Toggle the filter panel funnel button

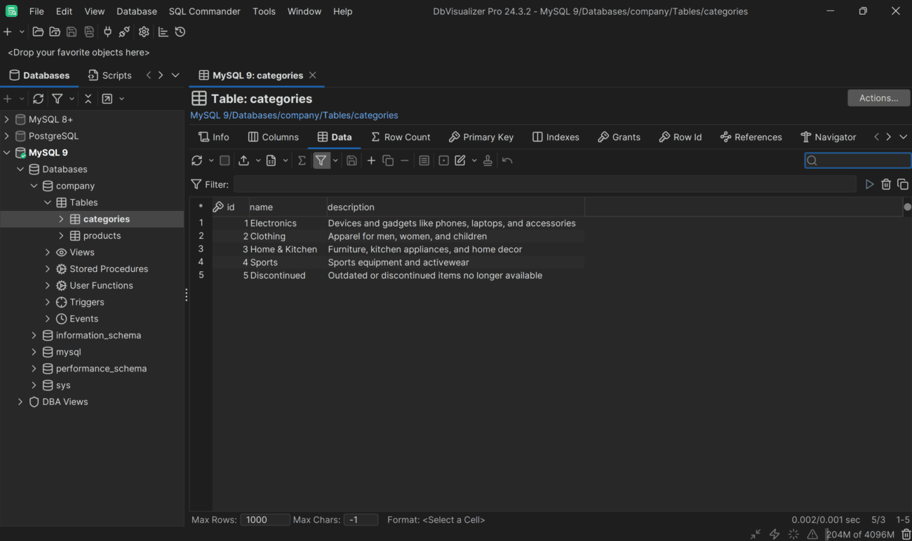coord(321,160)
